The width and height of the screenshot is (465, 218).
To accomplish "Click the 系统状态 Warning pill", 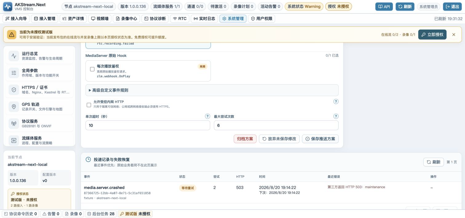I will point(304,6).
